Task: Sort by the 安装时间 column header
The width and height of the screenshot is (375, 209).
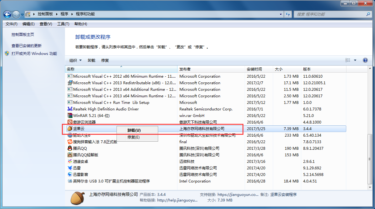Action: click(259, 69)
